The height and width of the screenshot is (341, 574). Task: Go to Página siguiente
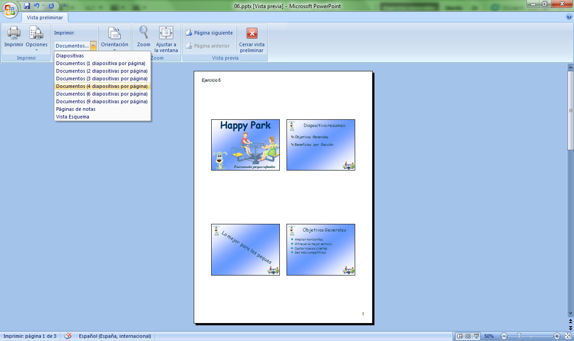(209, 33)
